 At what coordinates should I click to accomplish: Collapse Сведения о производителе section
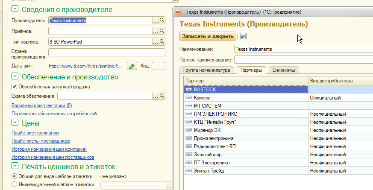tap(15, 9)
